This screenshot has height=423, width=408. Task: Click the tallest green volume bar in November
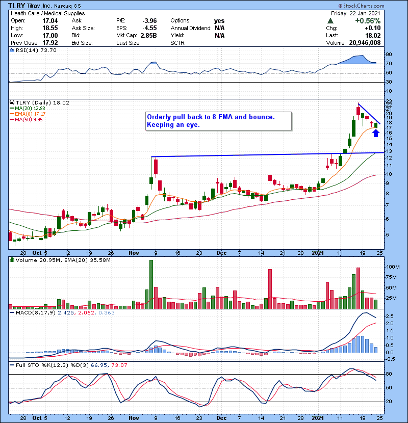tap(151, 284)
